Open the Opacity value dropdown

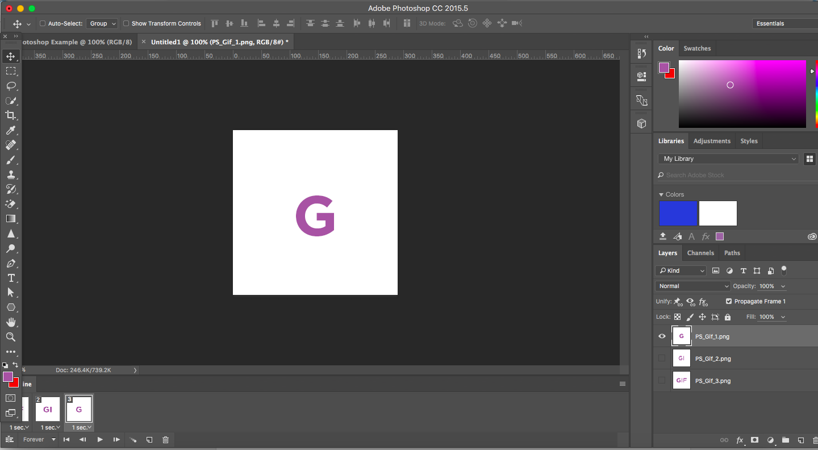(783, 286)
